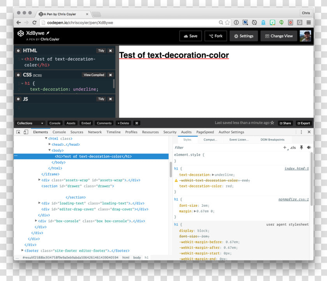
Task: Close the DevTools panel
Action: tap(309, 132)
